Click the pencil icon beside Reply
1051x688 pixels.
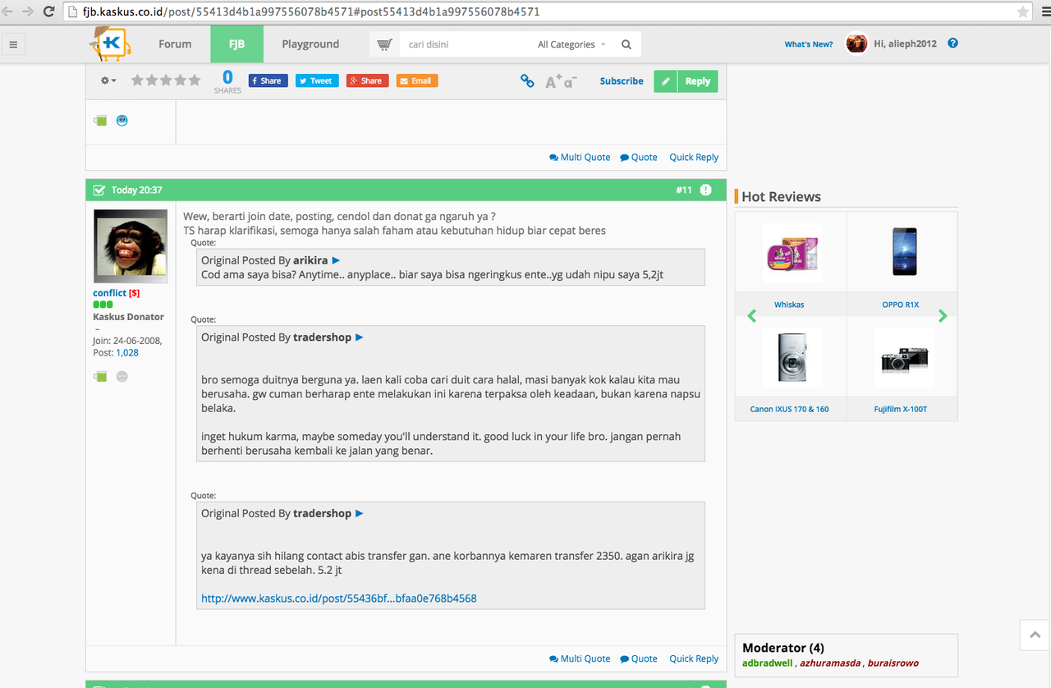pyautogui.click(x=666, y=81)
